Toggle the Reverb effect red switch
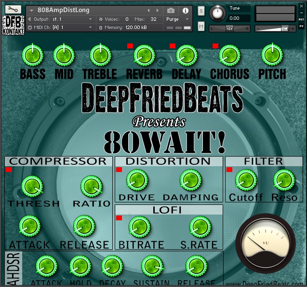The height and width of the screenshot is (287, 307). click(130, 46)
